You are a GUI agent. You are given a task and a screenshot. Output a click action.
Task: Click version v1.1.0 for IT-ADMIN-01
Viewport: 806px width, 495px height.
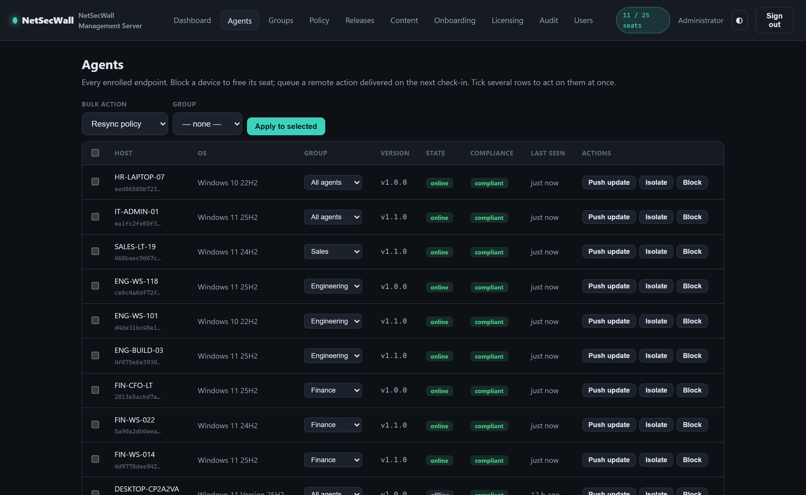click(x=394, y=217)
